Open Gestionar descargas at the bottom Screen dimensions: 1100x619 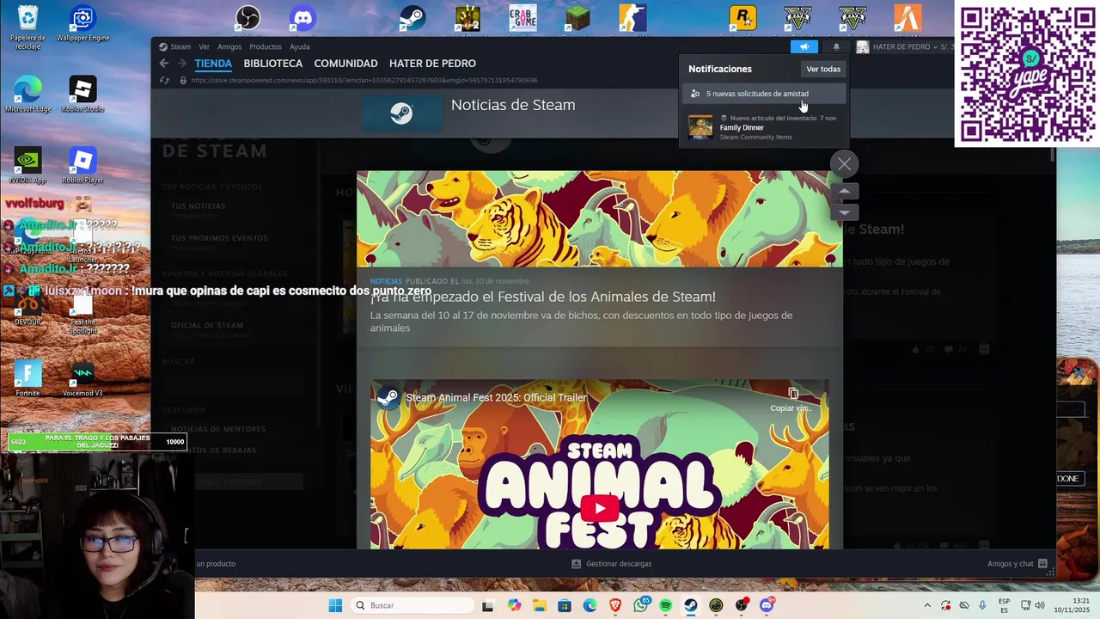pyautogui.click(x=612, y=564)
